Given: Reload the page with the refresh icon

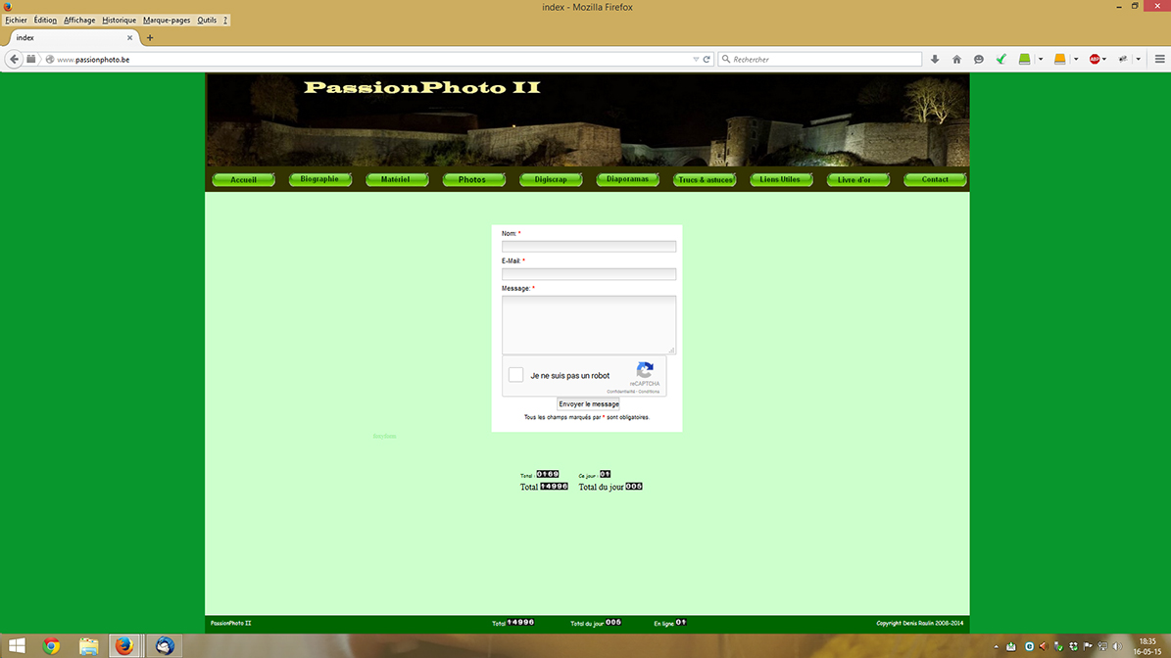Looking at the screenshot, I should (707, 60).
